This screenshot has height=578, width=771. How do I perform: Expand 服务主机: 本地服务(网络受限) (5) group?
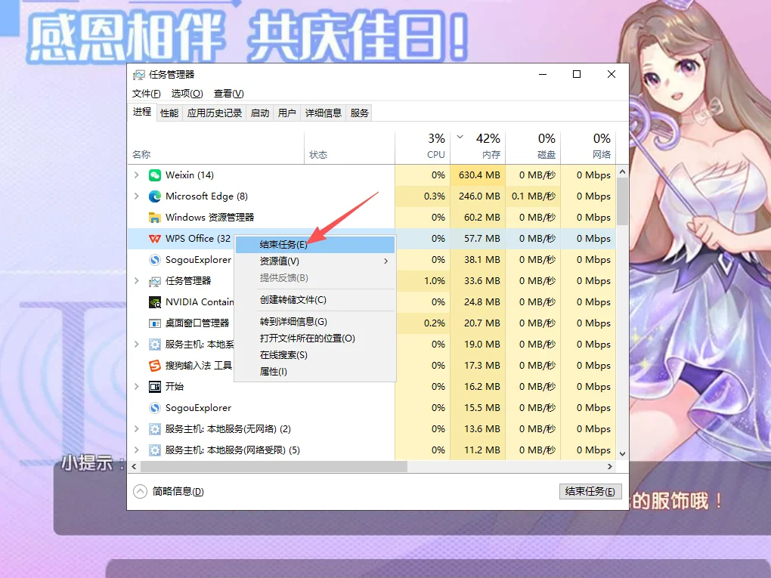(x=137, y=450)
